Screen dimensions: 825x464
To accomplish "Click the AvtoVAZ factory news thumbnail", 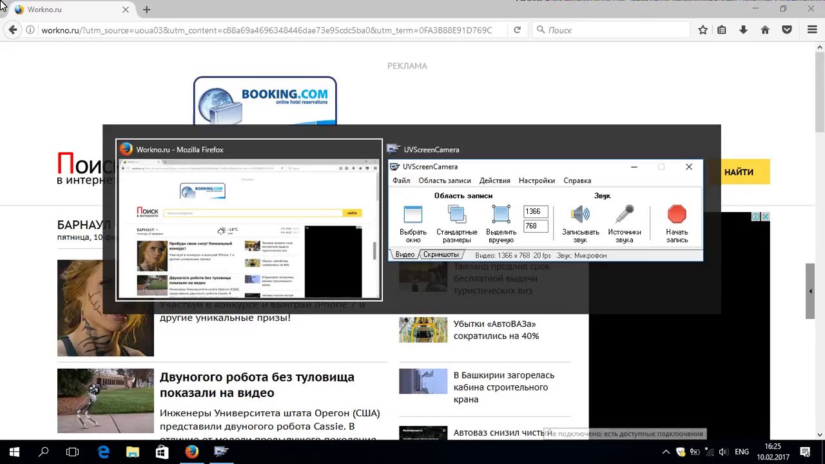I will coord(423,329).
